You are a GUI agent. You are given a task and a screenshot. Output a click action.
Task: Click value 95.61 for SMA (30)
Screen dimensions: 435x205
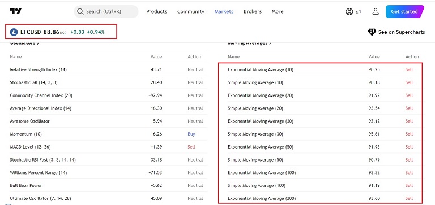pos(374,134)
